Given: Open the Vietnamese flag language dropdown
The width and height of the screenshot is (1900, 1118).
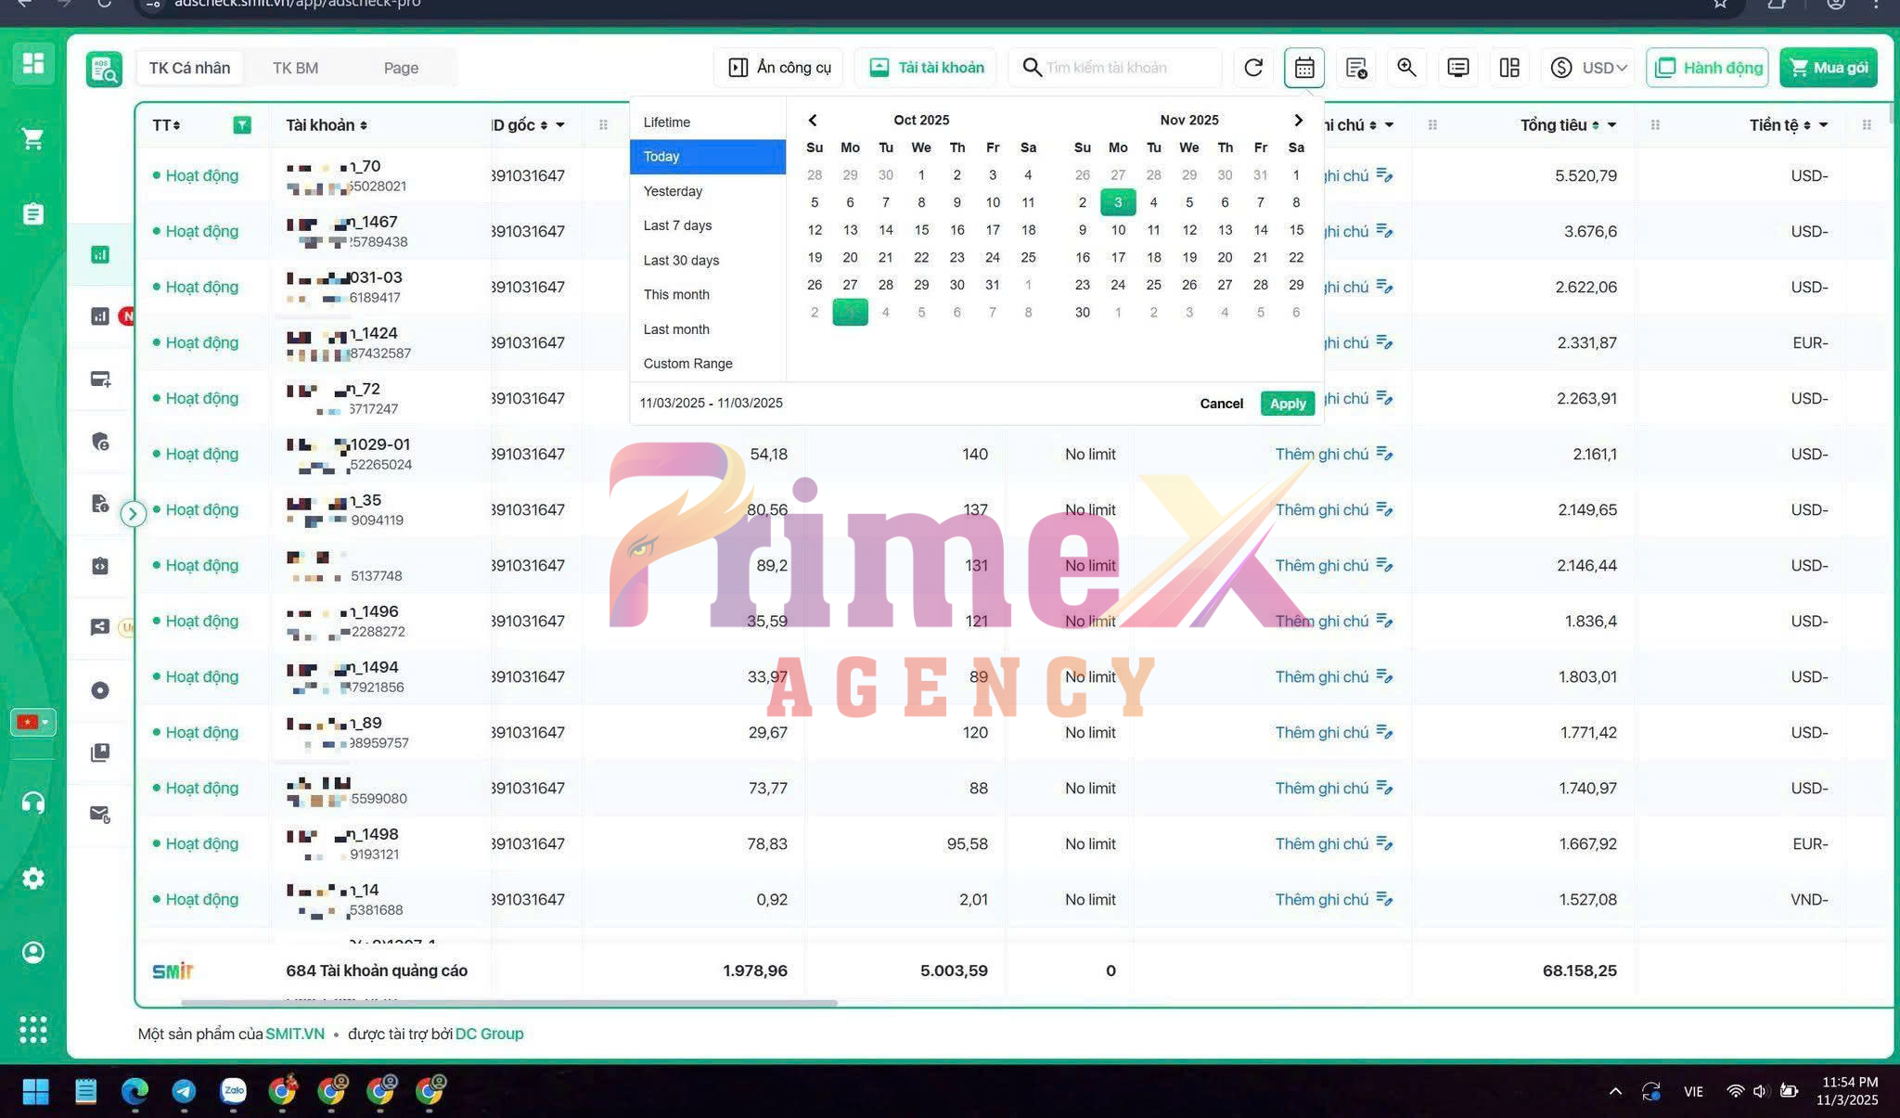Looking at the screenshot, I should click(33, 722).
